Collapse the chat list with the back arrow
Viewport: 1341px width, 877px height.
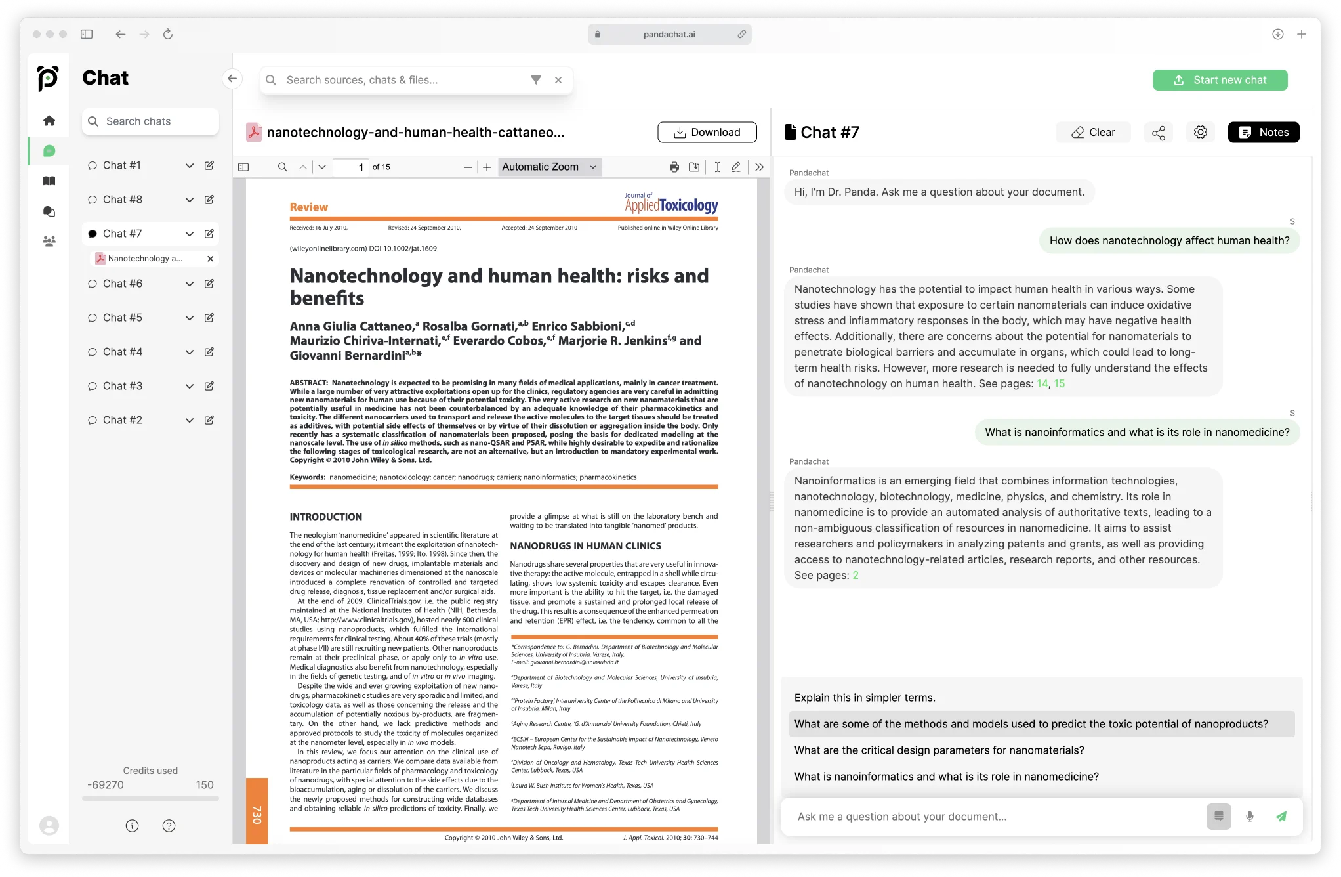tap(232, 79)
